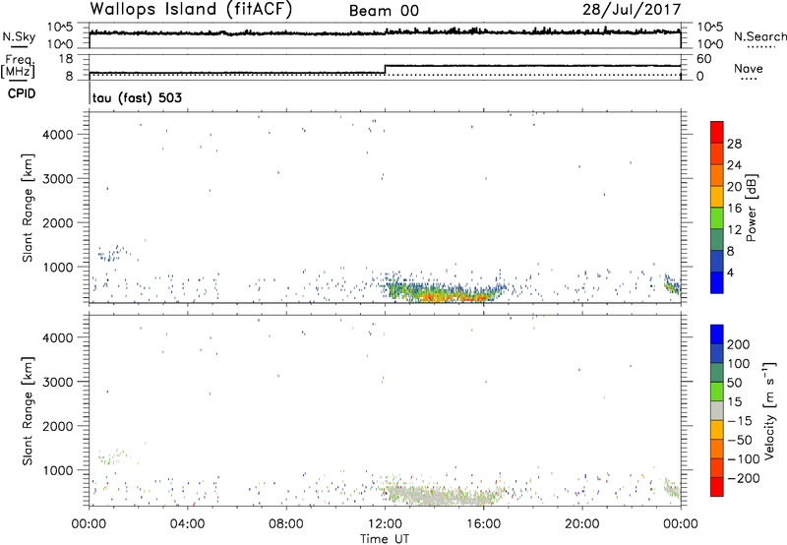Screen dimensions: 787x545
Task: Click the "3000" tick on the power panel
Action: click(x=58, y=179)
